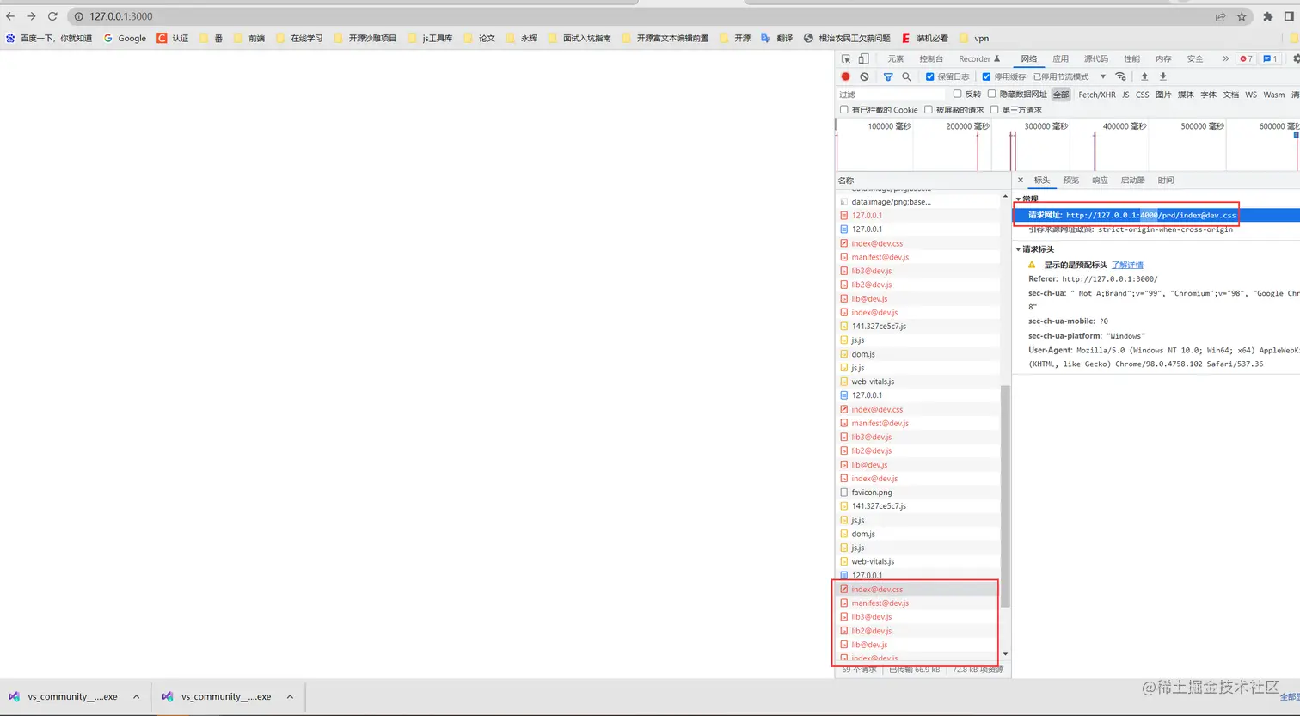Open network conditions wifi icon

(x=1120, y=76)
